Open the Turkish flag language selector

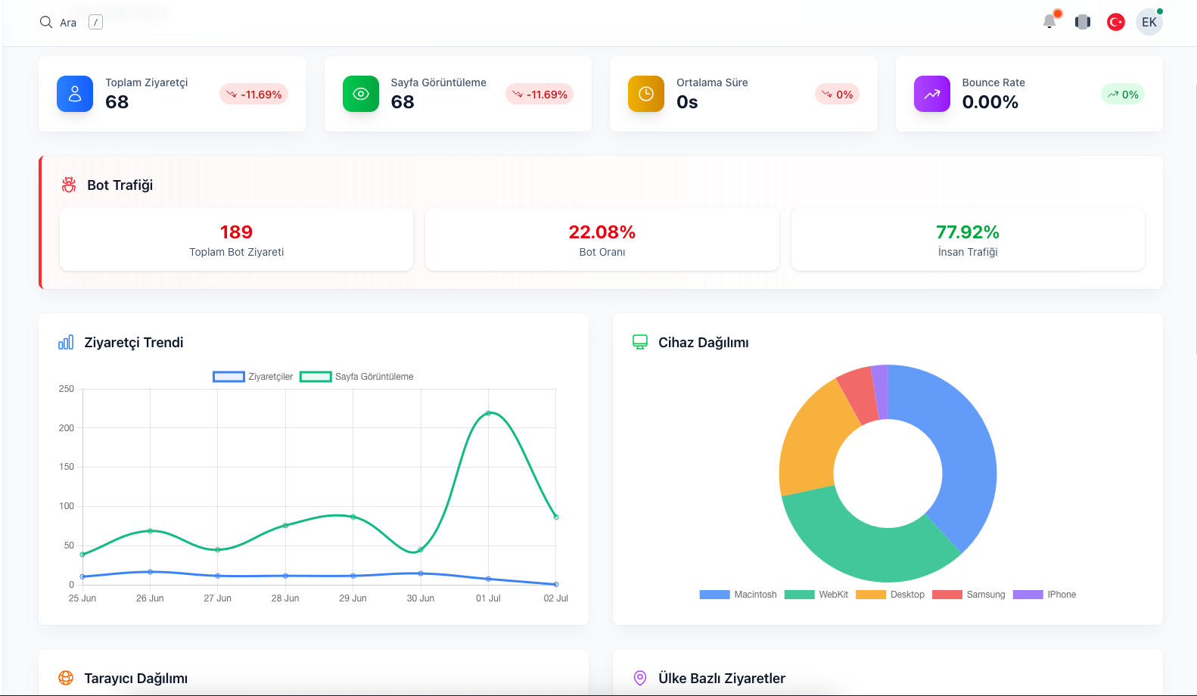pos(1116,22)
